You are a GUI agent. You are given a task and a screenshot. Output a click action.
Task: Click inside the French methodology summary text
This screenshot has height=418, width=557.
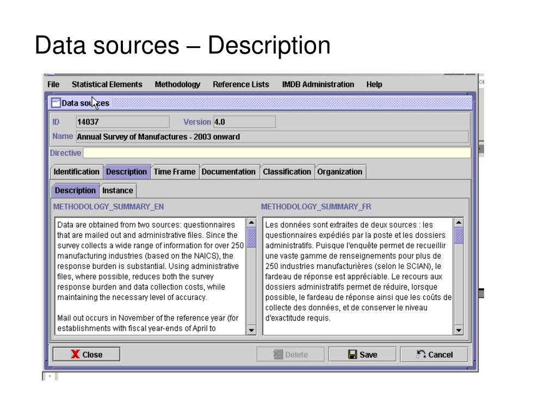[358, 276]
